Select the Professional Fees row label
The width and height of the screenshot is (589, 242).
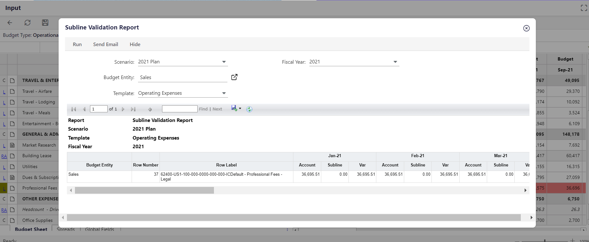coord(40,188)
